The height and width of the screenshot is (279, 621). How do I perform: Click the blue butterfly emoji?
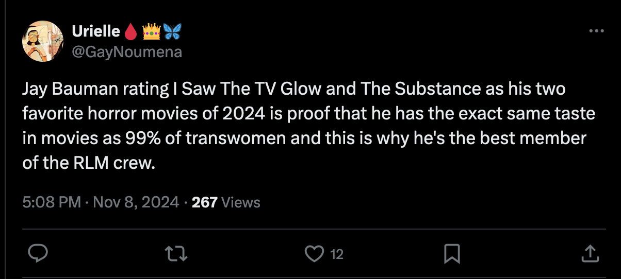[x=173, y=32]
